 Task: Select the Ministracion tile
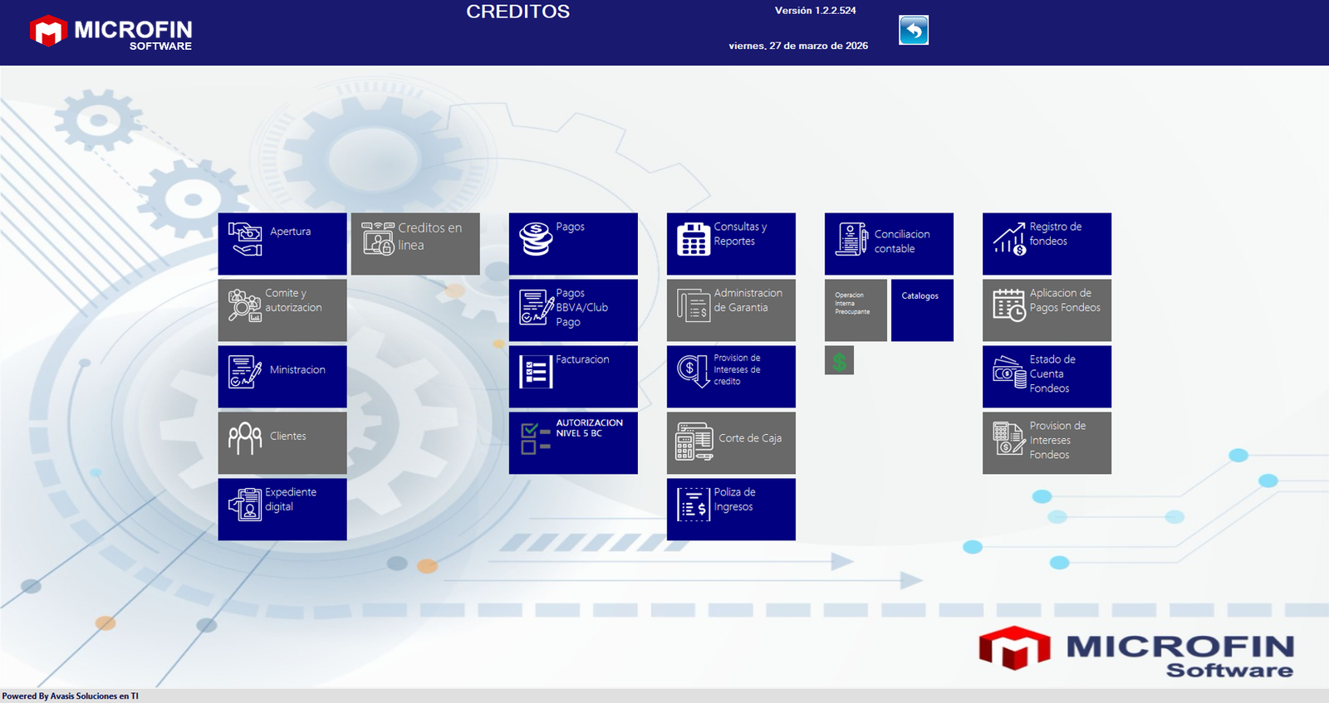pos(282,376)
